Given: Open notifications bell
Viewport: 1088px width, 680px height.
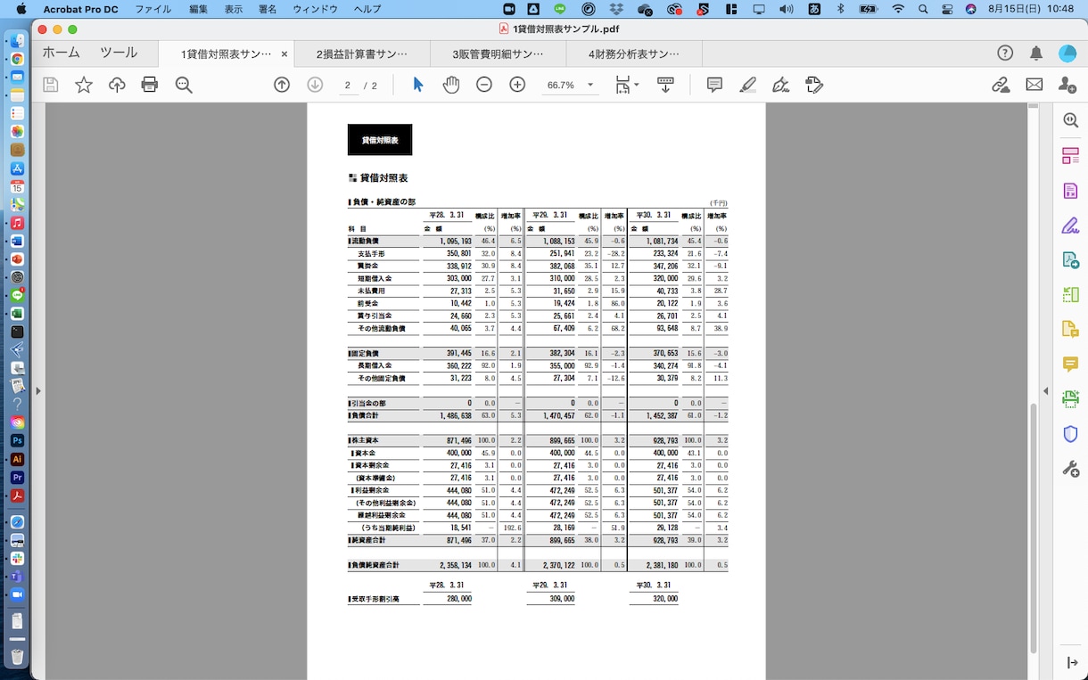Looking at the screenshot, I should click(1036, 53).
